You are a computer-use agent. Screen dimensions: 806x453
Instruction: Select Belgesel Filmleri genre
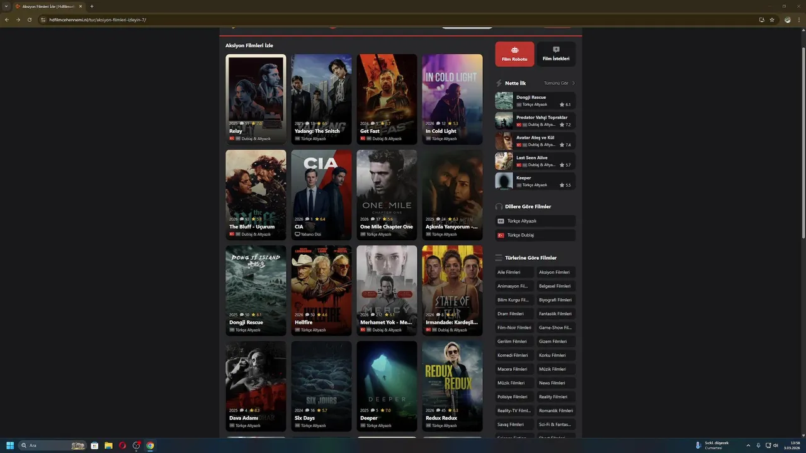click(x=556, y=286)
